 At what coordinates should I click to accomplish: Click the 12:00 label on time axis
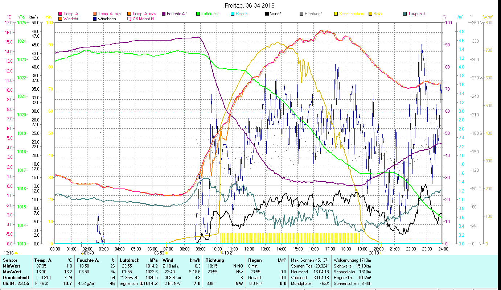(249, 249)
